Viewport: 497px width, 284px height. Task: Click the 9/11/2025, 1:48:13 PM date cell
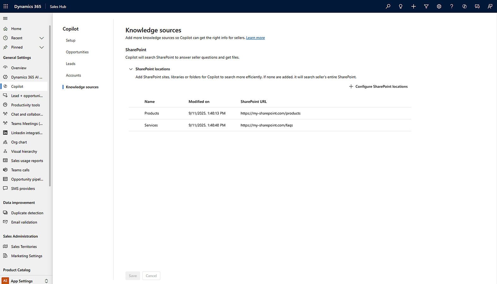coord(207,113)
